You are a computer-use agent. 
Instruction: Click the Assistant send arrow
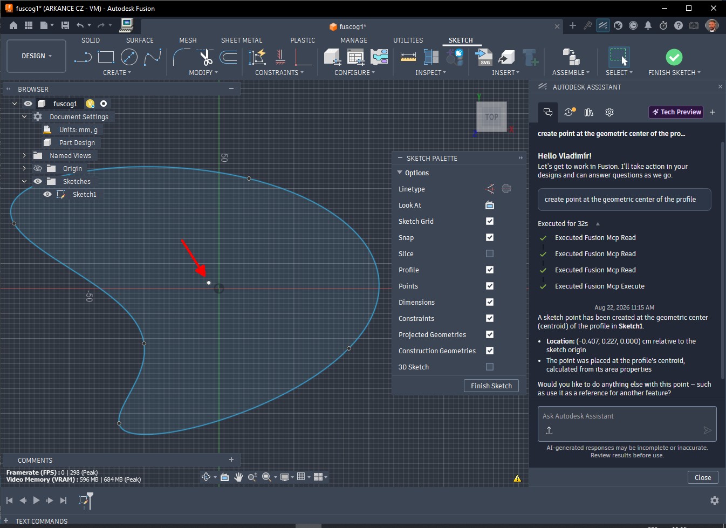[707, 430]
